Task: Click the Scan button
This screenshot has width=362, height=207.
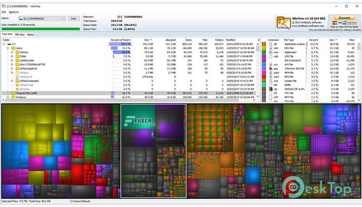Action: click(x=73, y=19)
